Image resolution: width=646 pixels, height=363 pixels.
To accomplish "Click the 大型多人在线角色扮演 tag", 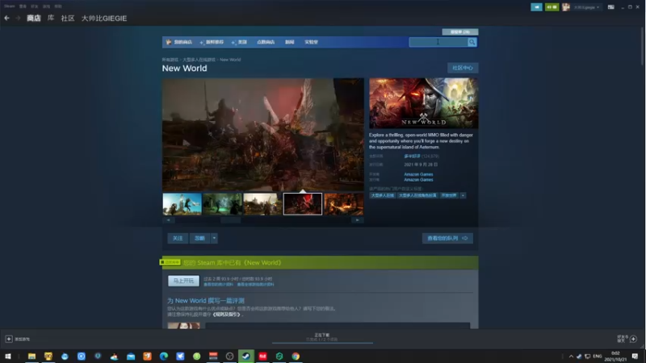I will click(x=417, y=195).
